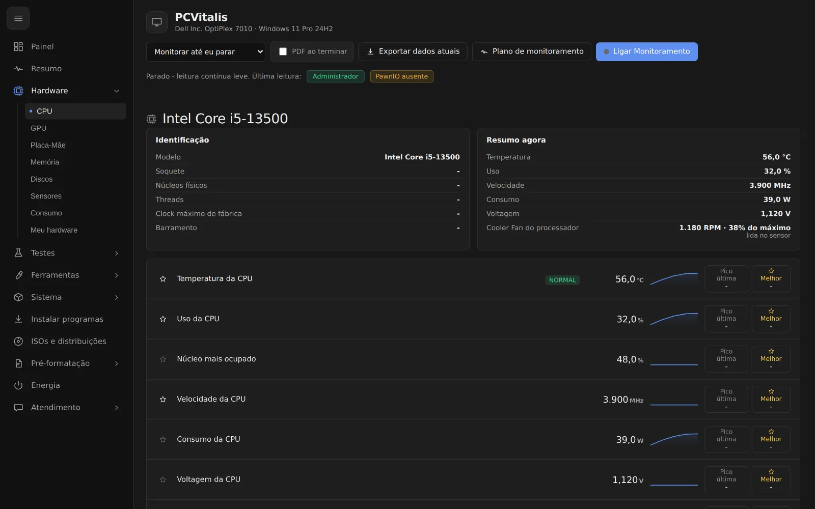Click Pico última box for Temperatura da CPU
The height and width of the screenshot is (509, 815).
pyautogui.click(x=726, y=279)
